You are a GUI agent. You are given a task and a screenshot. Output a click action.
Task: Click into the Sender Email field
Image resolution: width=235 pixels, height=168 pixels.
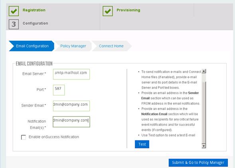(71, 106)
